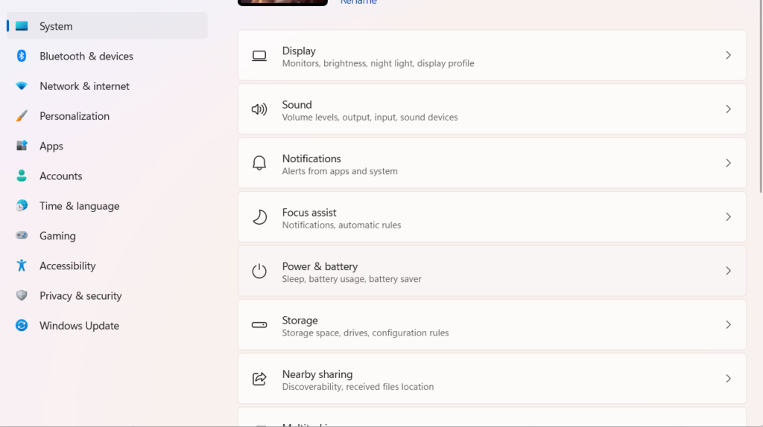Screen dimensions: 763x427
Task: Open Notifications settings title
Action: pyautogui.click(x=311, y=159)
